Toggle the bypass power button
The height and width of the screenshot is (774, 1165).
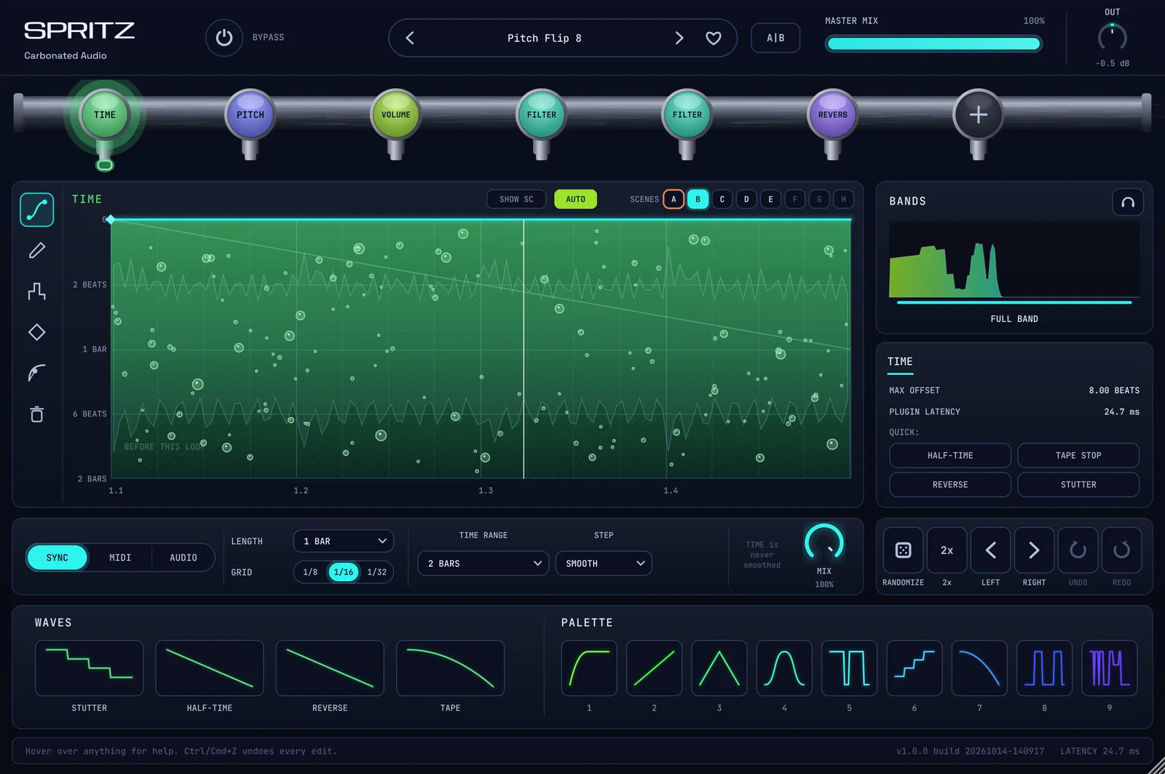click(224, 38)
